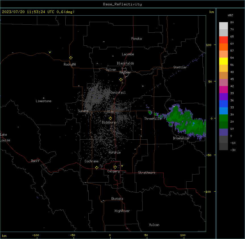
Task: Click the 50 tick on the horizontal axis
Action: click(x=146, y=235)
